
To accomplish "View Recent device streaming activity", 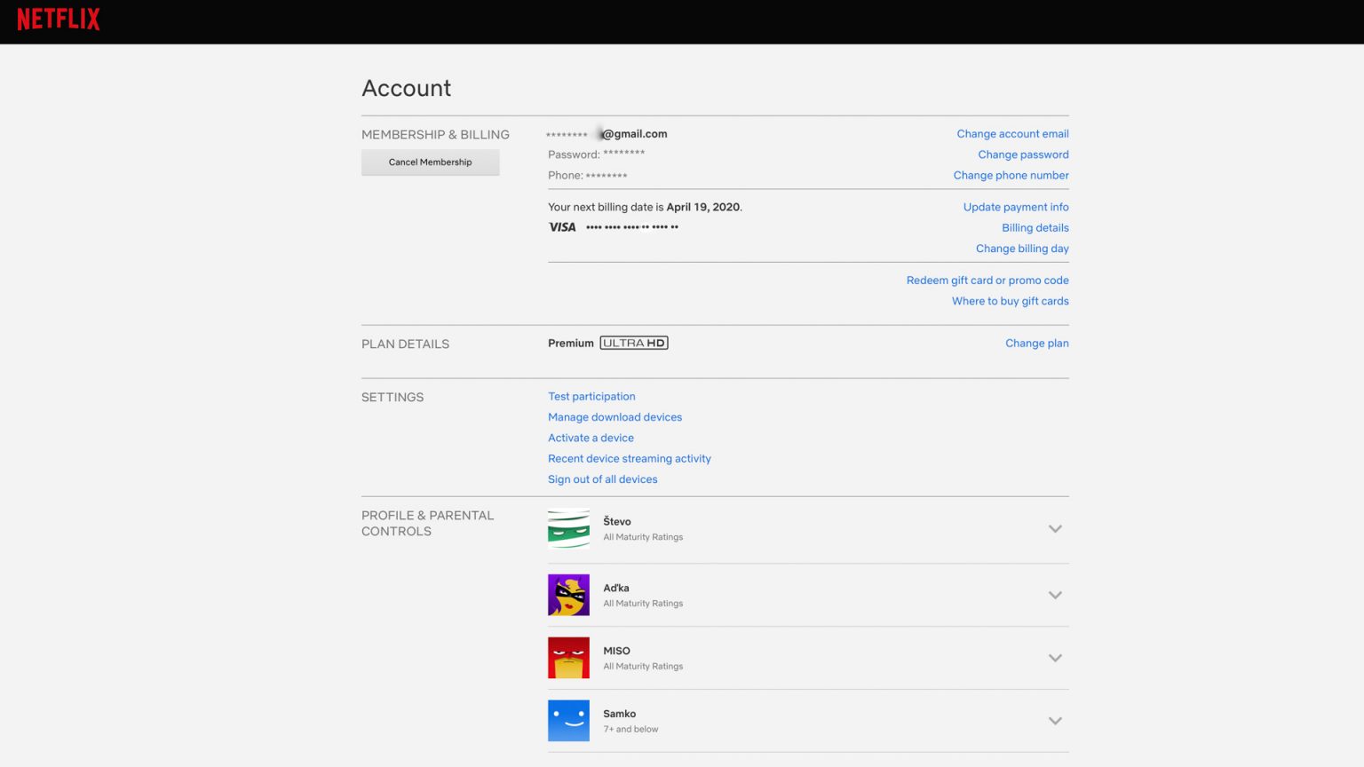I will tap(629, 459).
